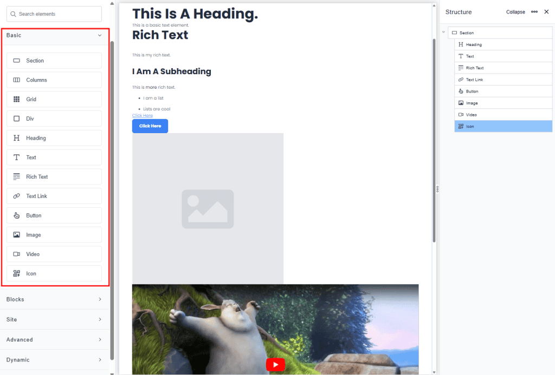Select the 'Rich Text' heading on canvas
This screenshot has width=555, height=375.
coord(160,35)
